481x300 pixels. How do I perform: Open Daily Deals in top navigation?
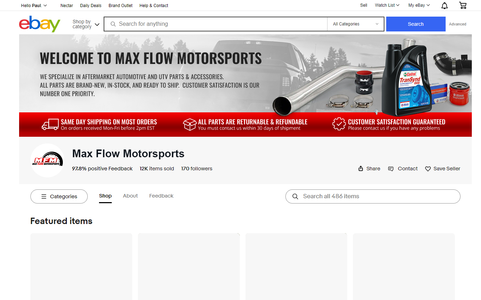click(x=91, y=5)
